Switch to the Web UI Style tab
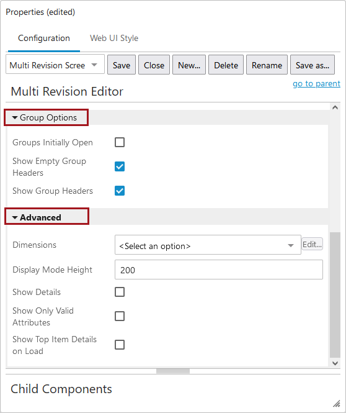Viewport: 346px width, 413px height. [114, 38]
